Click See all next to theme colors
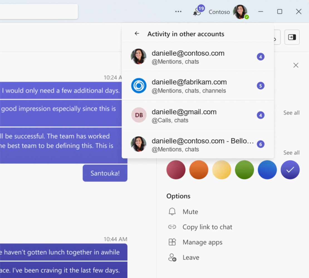 [291, 152]
